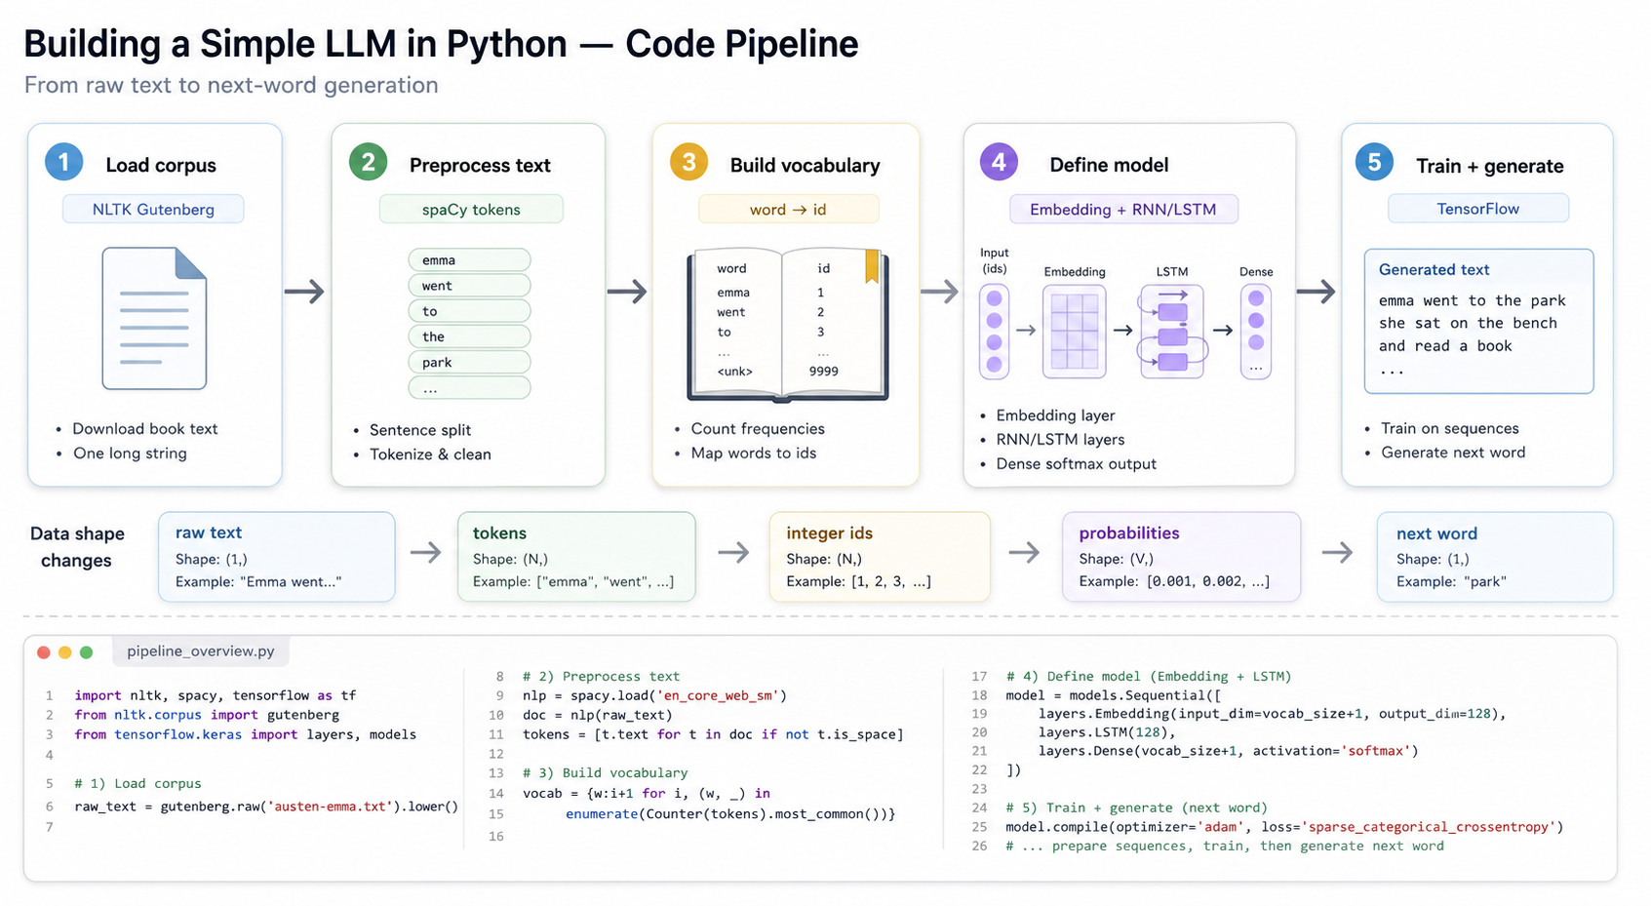Click the '# 2) Preprocess text' code comment
1651x906 pixels.
tap(601, 676)
